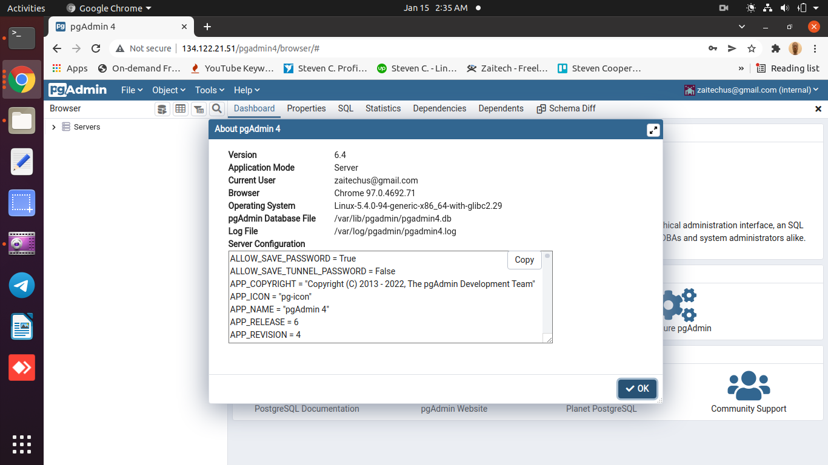Click the Filtered Rows icon
Viewport: 828px width, 465px height.
198,109
